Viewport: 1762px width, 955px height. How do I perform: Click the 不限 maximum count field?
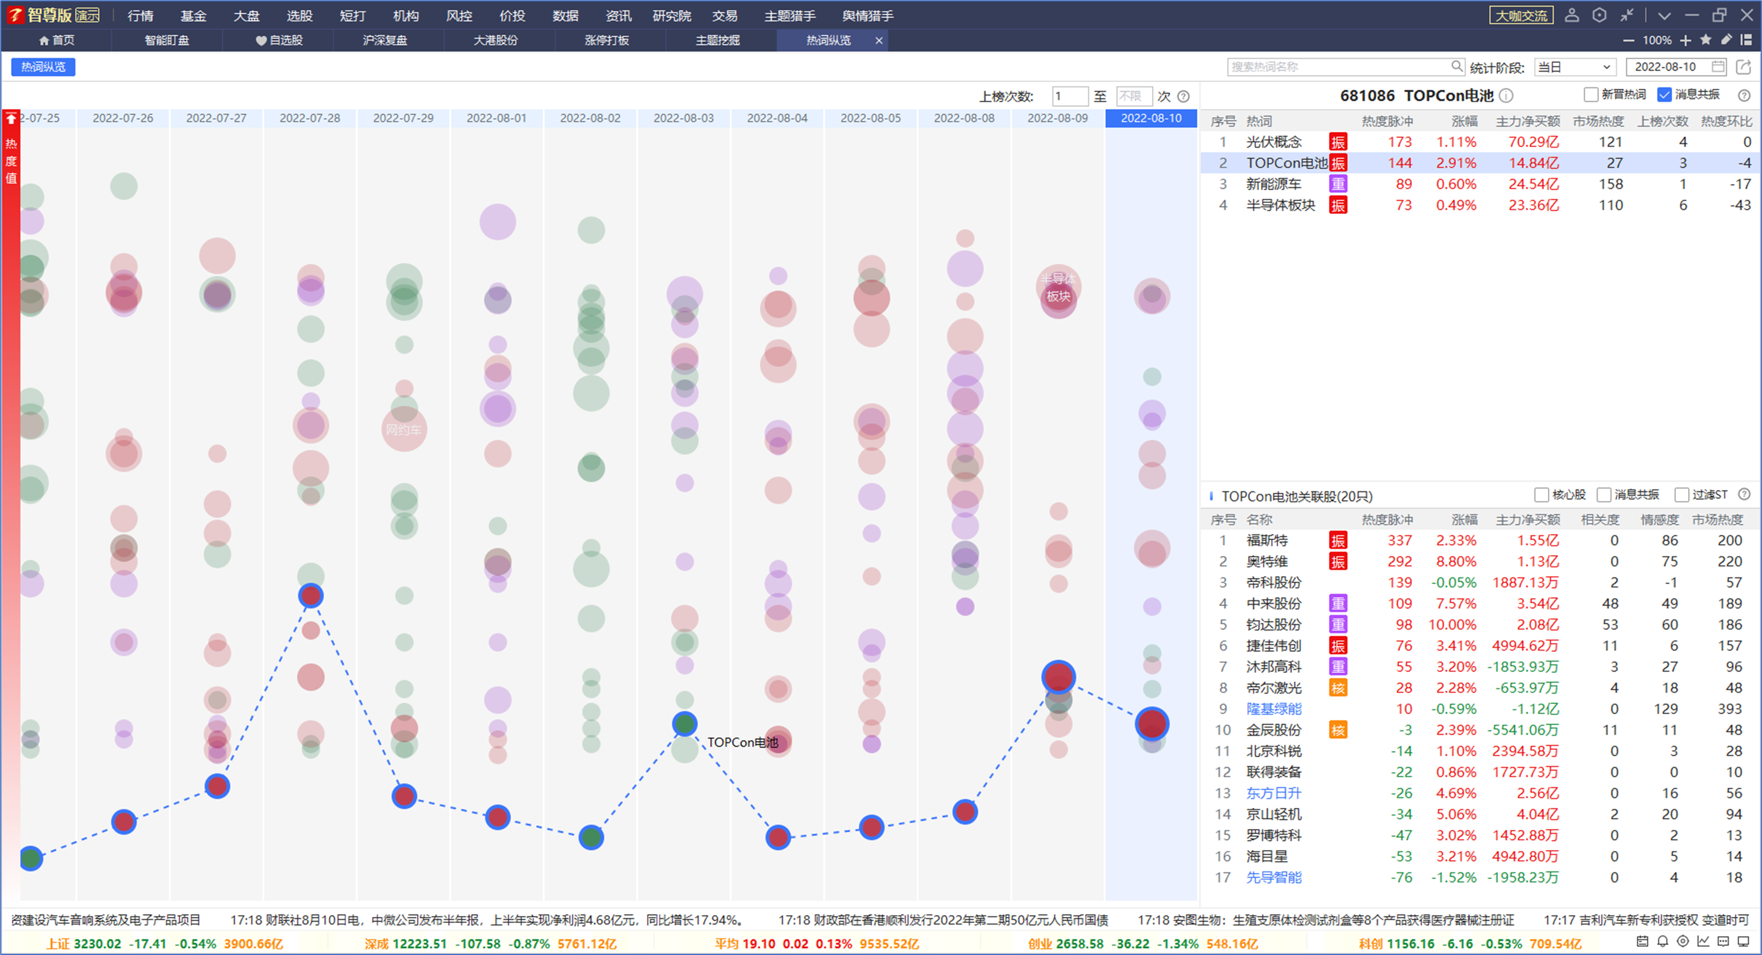pyautogui.click(x=1134, y=96)
